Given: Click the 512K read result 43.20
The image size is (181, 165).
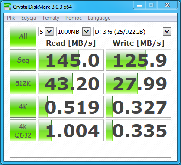Looking at the screenshot, I should [x=71, y=83].
